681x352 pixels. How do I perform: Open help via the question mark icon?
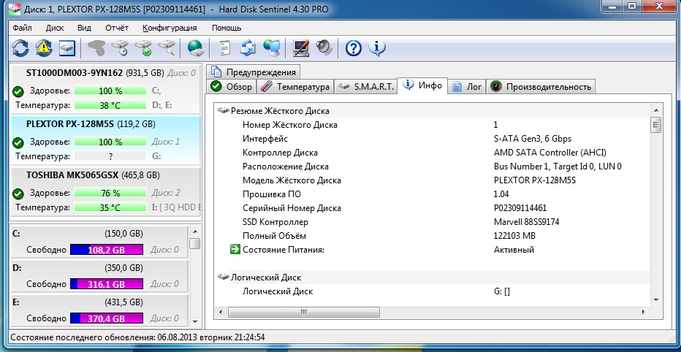354,48
